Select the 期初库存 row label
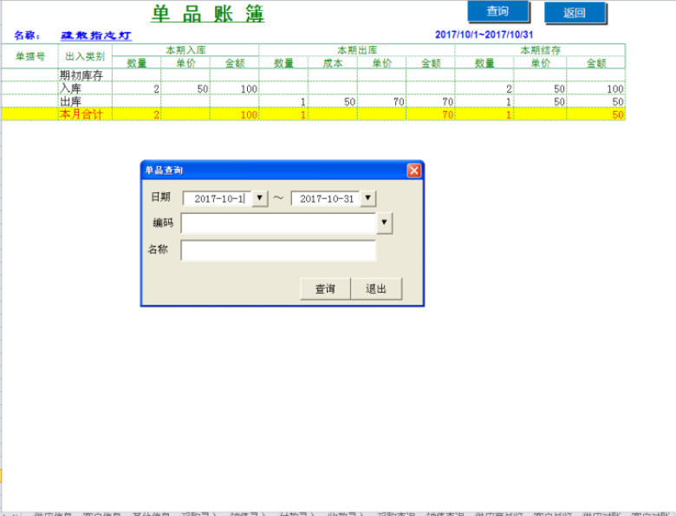This screenshot has height=516, width=676. pos(81,75)
